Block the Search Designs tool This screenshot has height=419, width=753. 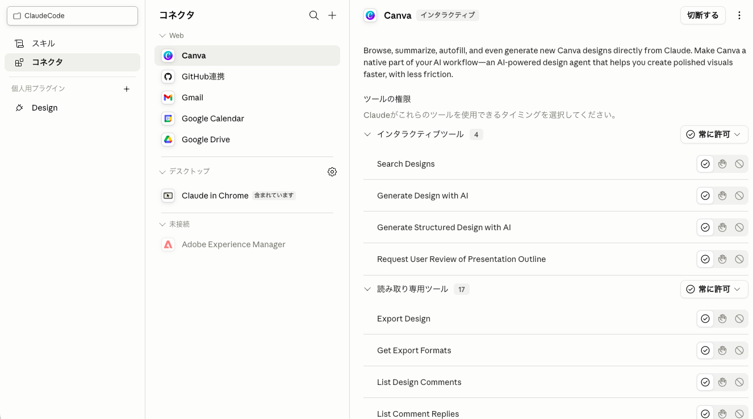739,164
